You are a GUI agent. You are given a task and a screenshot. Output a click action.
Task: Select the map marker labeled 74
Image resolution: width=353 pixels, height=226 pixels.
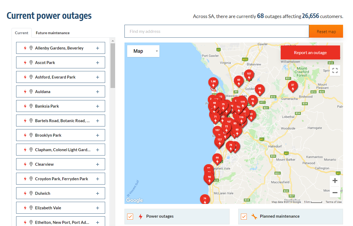[x=205, y=200]
